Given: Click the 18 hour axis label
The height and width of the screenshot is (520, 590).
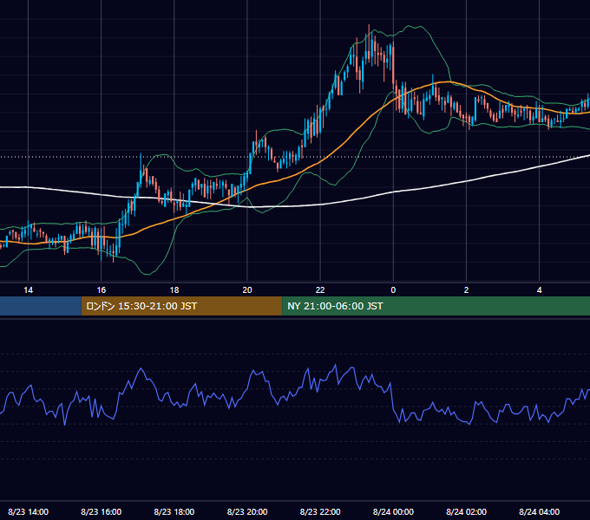Looking at the screenshot, I should pos(174,290).
